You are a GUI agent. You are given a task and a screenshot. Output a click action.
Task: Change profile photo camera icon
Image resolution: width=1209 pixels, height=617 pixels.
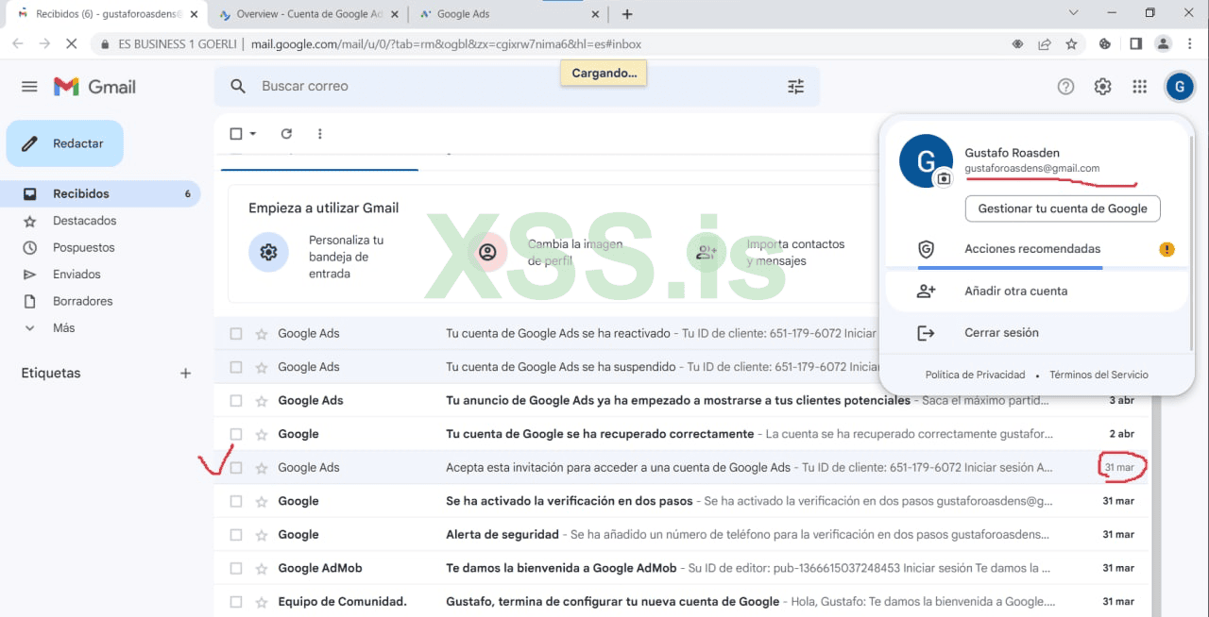[943, 178]
